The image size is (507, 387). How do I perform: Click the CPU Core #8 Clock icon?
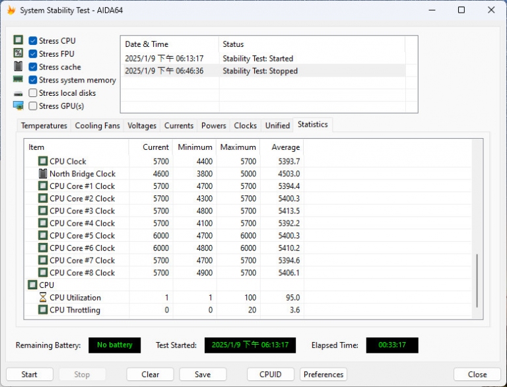tap(43, 273)
